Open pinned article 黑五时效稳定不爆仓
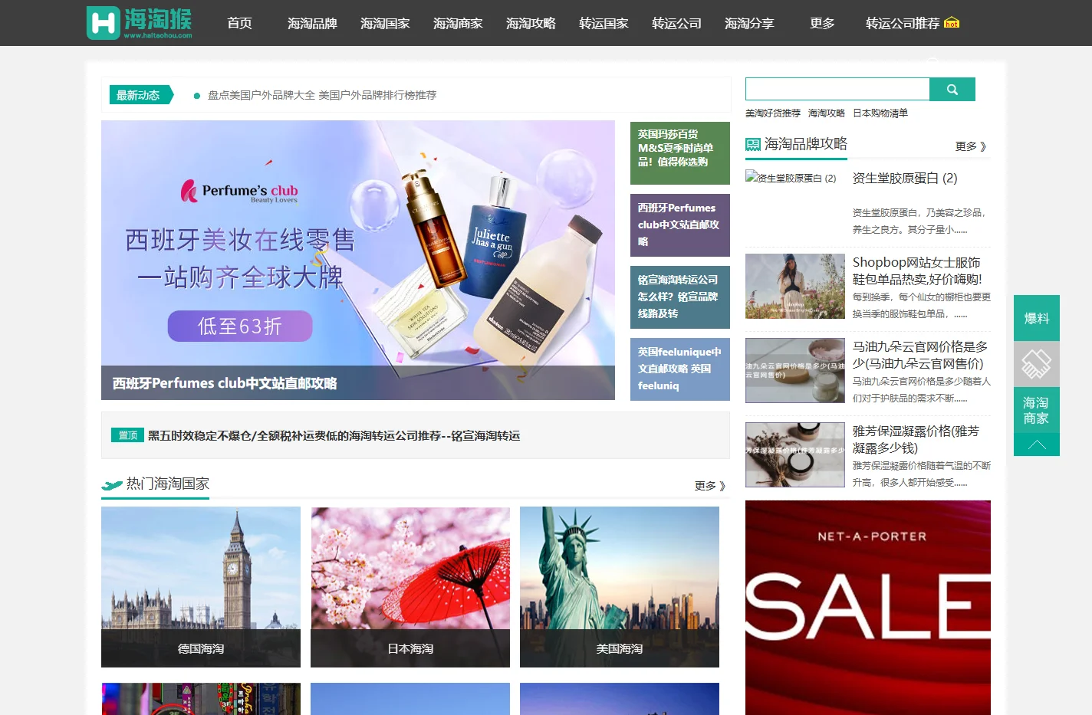 (334, 435)
